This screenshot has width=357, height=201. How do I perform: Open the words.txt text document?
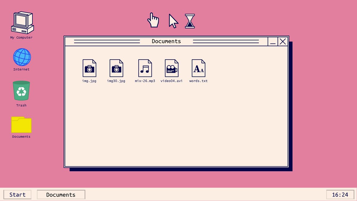coord(198,68)
